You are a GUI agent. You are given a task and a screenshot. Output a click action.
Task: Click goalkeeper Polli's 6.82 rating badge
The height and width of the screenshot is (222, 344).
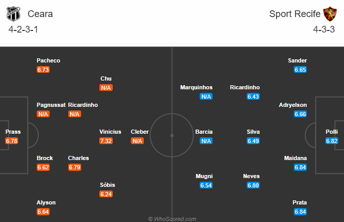[x=332, y=141]
